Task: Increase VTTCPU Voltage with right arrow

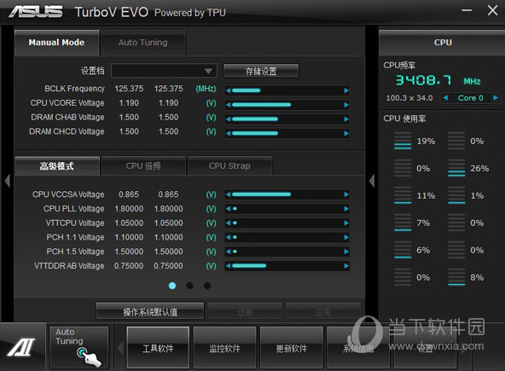Action: coord(346,223)
